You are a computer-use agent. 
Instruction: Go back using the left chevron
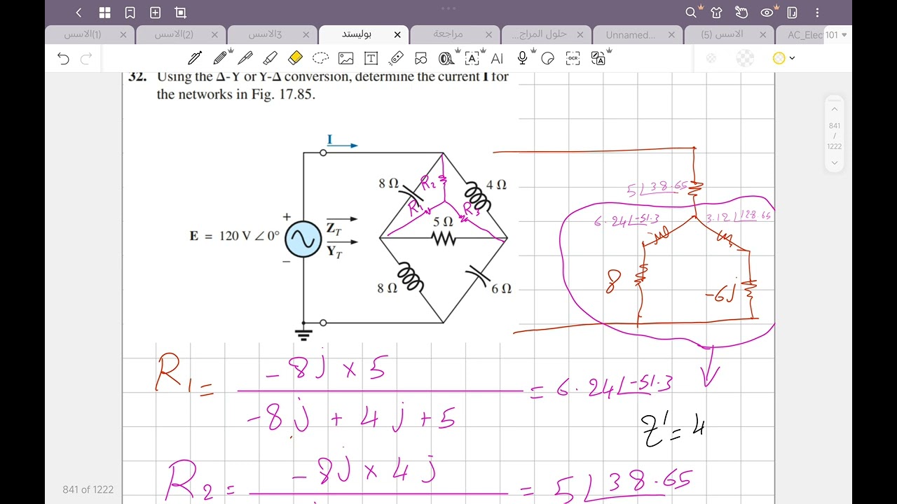(x=78, y=13)
